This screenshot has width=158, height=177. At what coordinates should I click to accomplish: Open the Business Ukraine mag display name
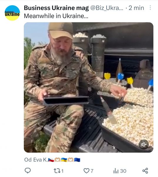click(x=56, y=8)
